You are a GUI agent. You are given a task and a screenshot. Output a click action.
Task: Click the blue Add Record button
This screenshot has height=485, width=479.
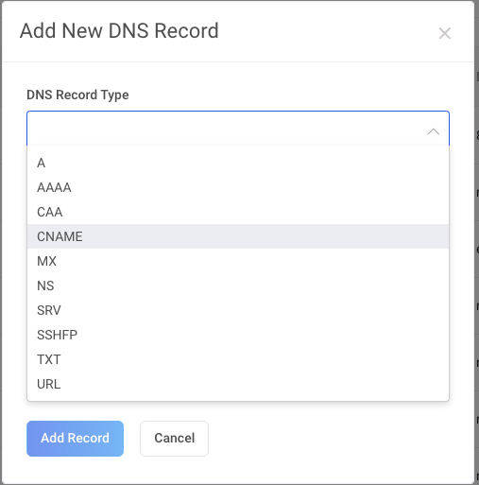[75, 439]
